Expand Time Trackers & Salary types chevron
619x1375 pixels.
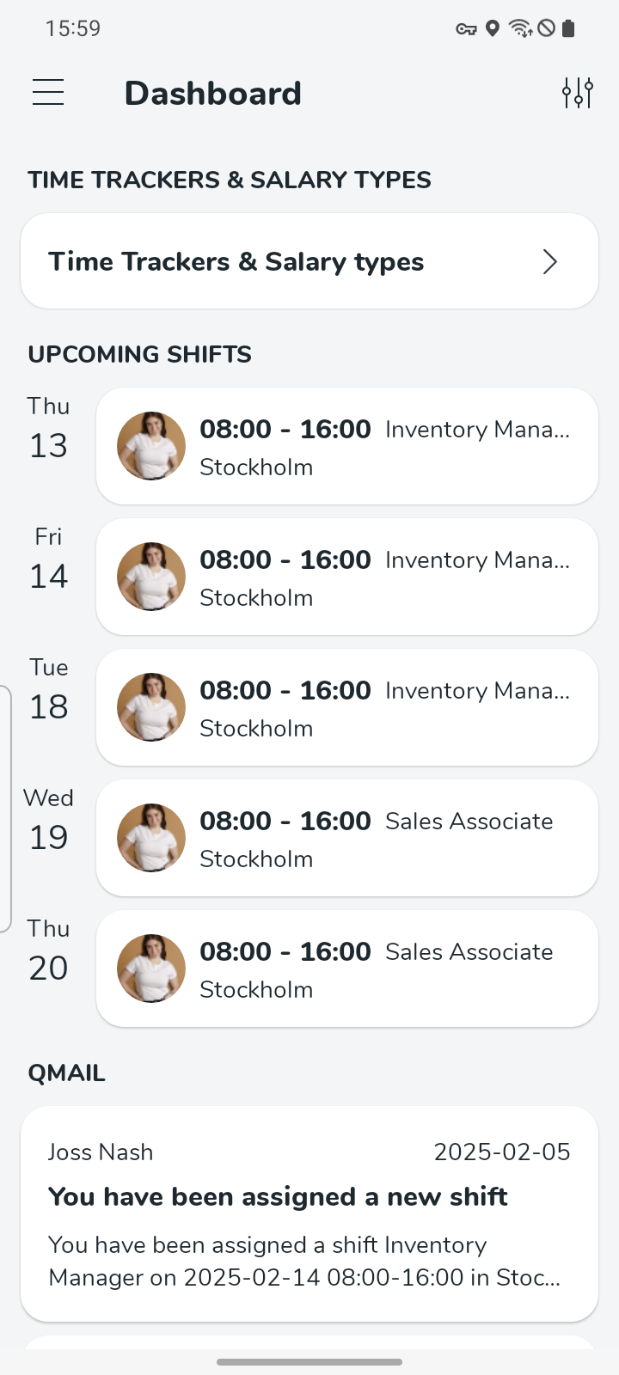(x=550, y=261)
